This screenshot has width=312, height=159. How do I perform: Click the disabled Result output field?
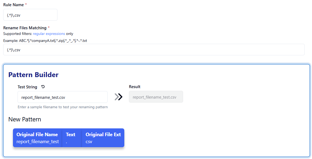coord(156,97)
